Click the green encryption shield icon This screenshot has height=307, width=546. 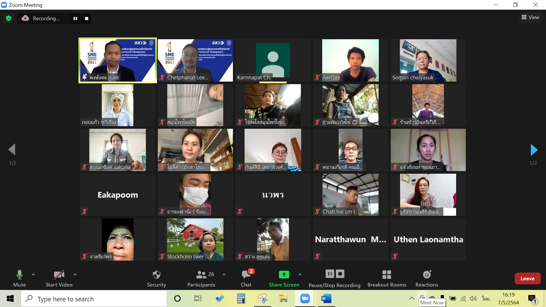click(9, 18)
